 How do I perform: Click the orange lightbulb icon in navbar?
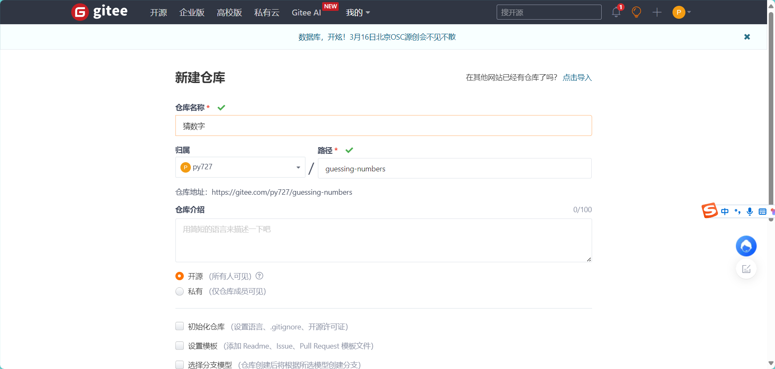click(x=636, y=12)
